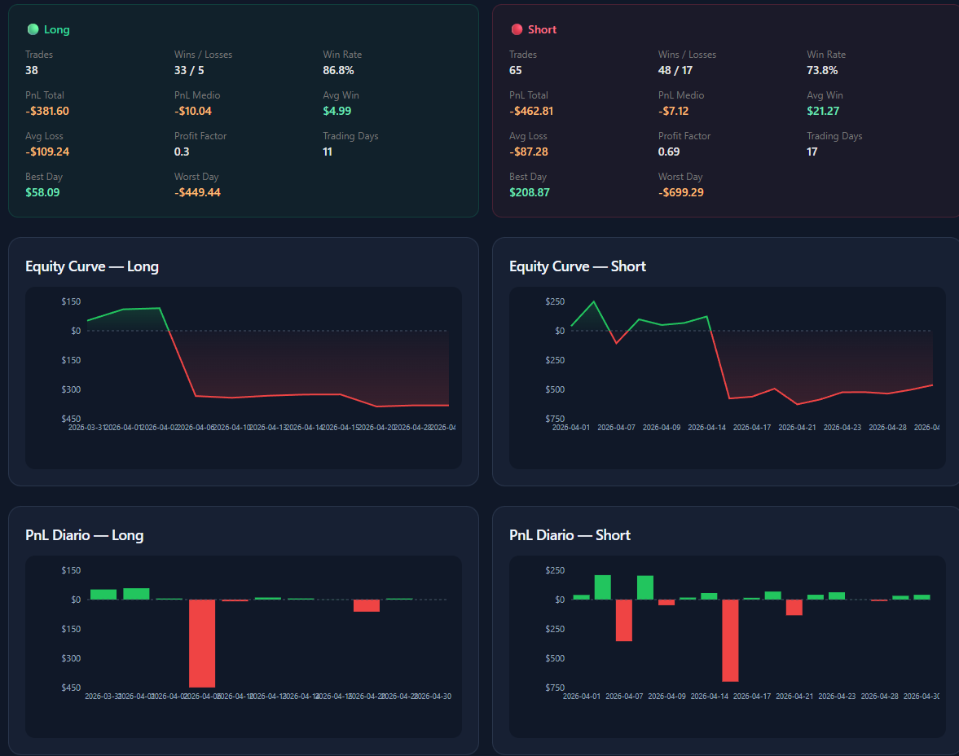Click the small red 2026-04-20 bar in PnL Diario Long
Viewport: 959px width, 756px height.
(x=367, y=605)
